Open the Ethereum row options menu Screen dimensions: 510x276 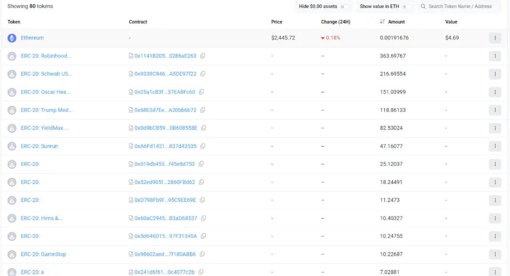coord(495,38)
